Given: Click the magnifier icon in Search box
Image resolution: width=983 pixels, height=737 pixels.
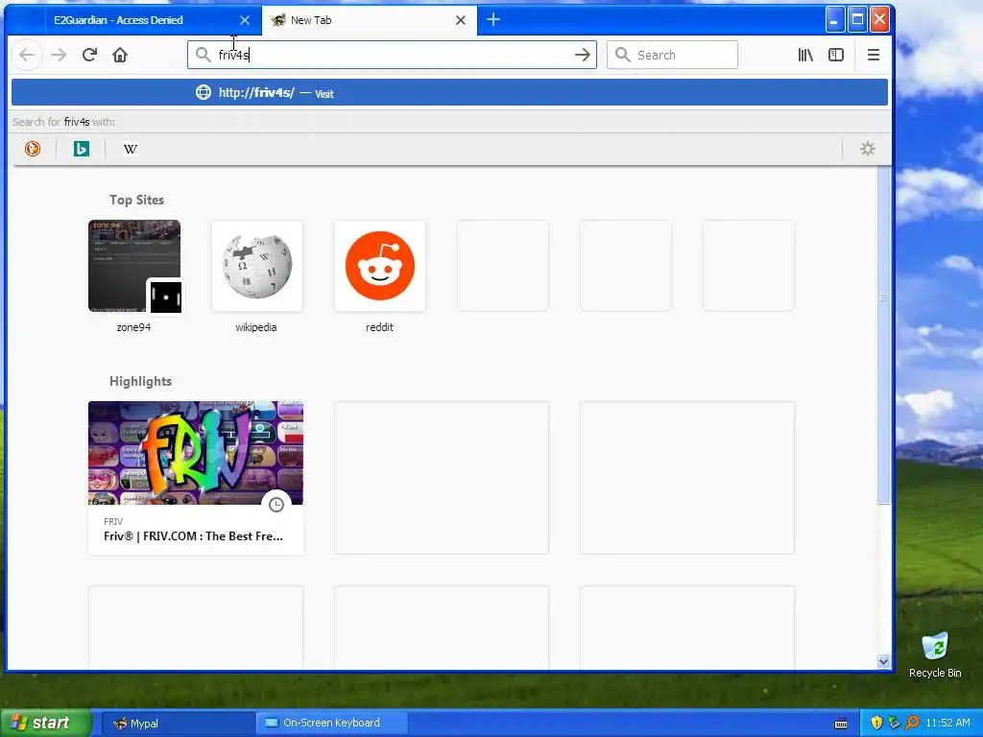Looking at the screenshot, I should tap(622, 55).
